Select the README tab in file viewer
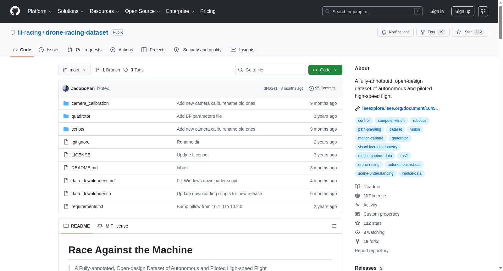Screen dimensions: 503x271 point(77,226)
